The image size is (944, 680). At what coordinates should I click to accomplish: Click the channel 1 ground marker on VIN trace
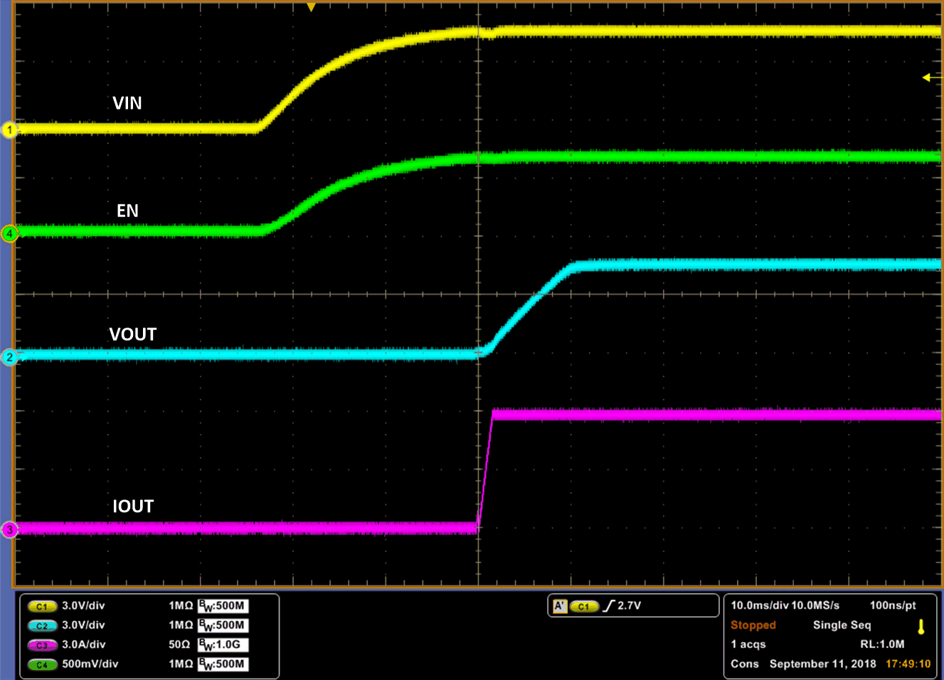coord(9,130)
